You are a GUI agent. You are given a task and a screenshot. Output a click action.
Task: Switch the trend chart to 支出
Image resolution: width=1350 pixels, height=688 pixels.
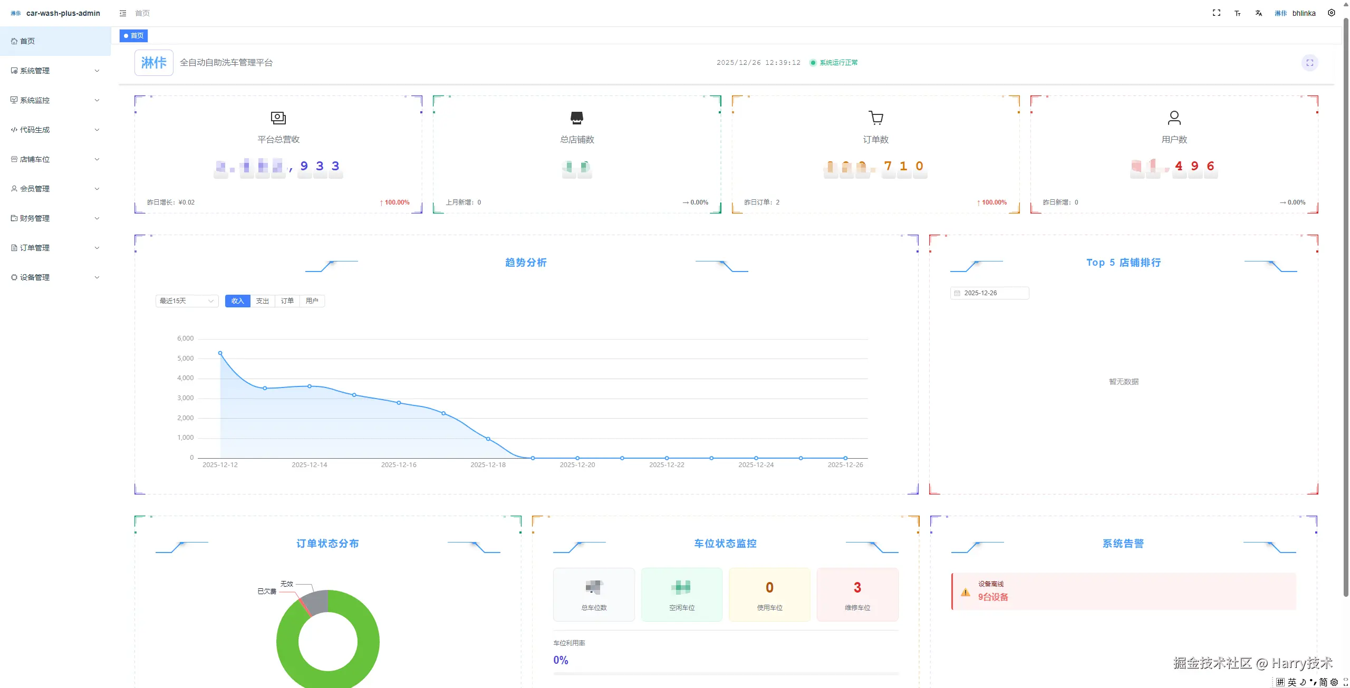pyautogui.click(x=263, y=301)
